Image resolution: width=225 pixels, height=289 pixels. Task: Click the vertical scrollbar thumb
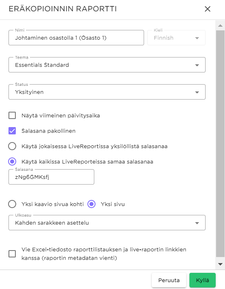pos(220,144)
